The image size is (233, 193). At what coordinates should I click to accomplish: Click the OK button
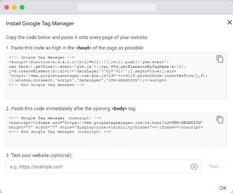click(223, 188)
